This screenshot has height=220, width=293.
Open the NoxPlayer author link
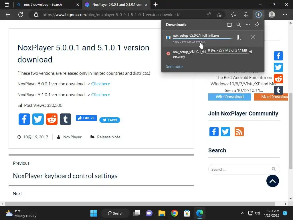(x=72, y=137)
